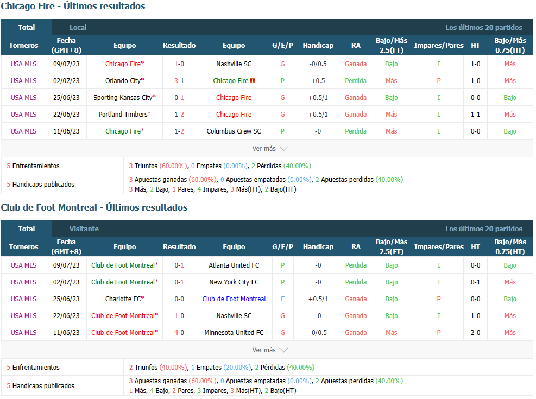The width and height of the screenshot is (536, 399).
Task: Open the 'Los últimos 20 partidos' selector for Montreal
Action: (484, 229)
